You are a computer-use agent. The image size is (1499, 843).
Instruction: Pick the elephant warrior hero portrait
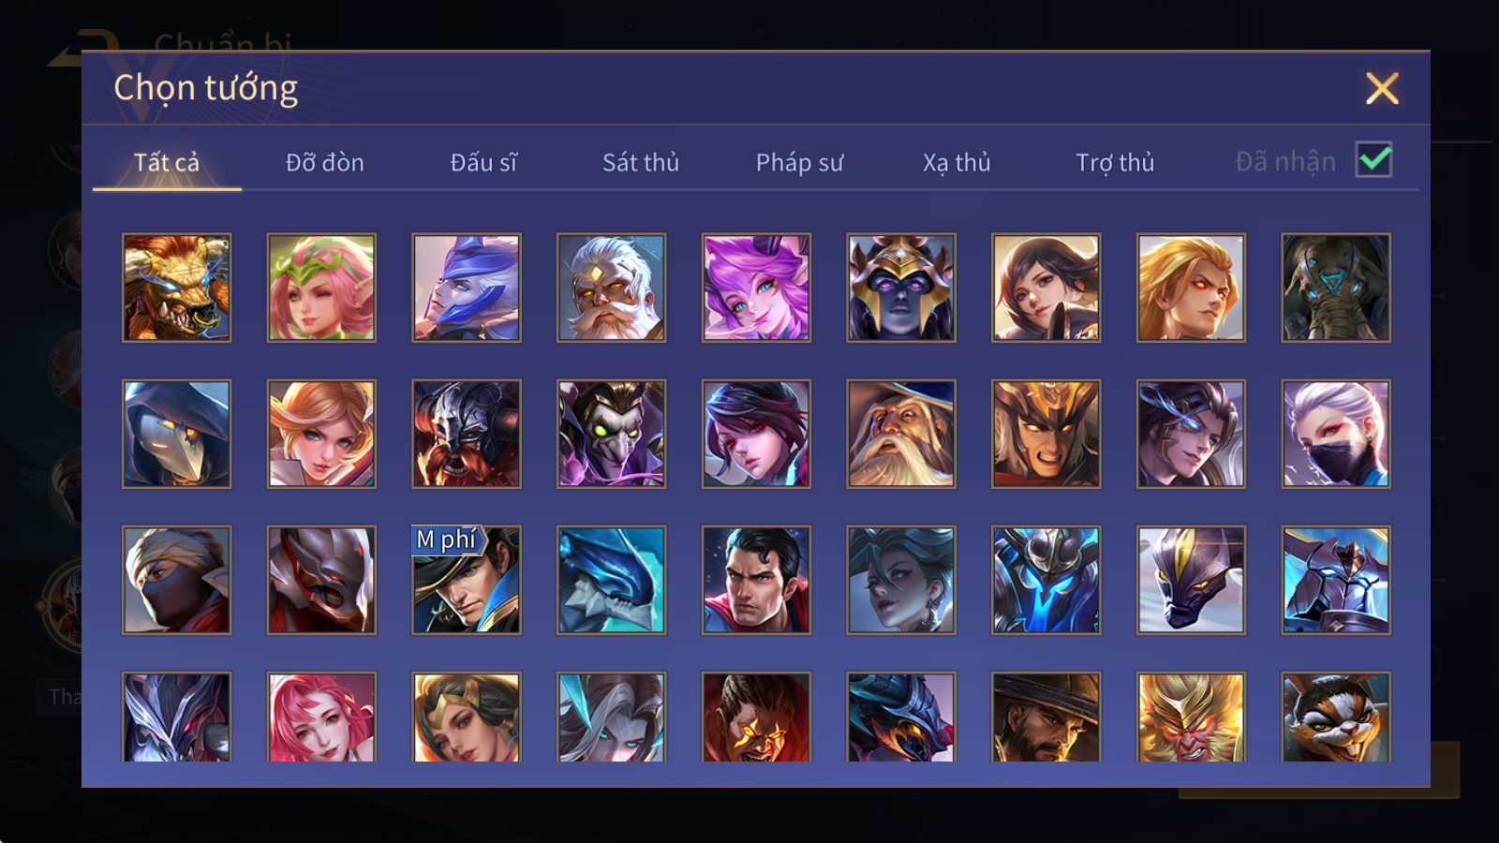[1336, 288]
